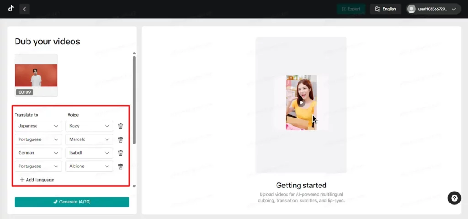This screenshot has height=219, width=468.
Task: Click the Export button
Action: 351,9
